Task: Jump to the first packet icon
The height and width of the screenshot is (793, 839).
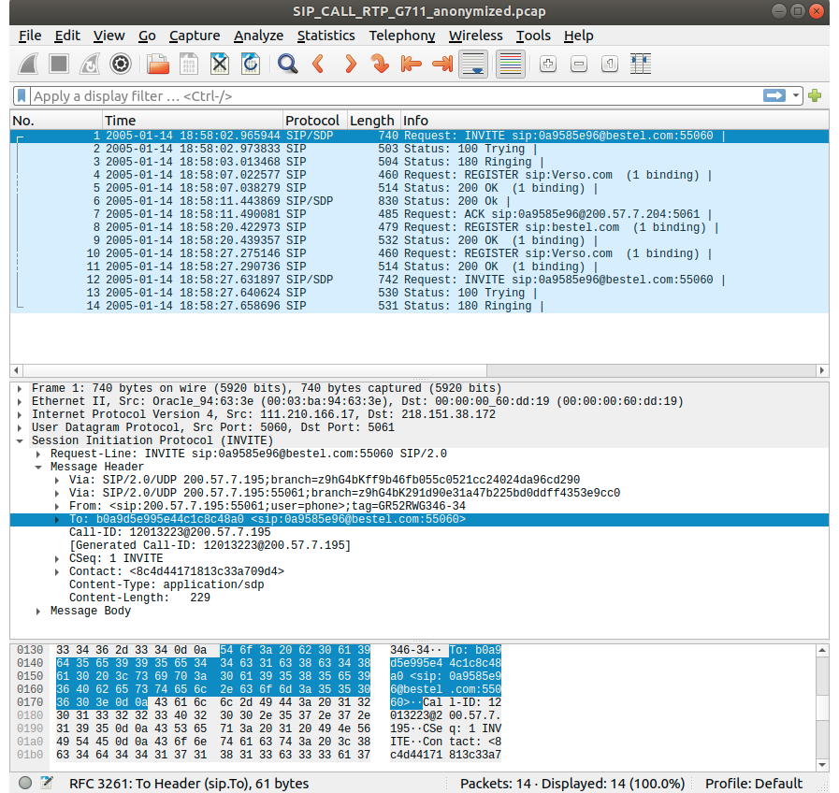Action: click(410, 65)
